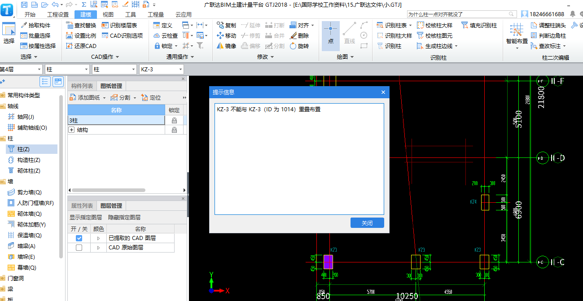Image resolution: width=583 pixels, height=301 pixels.
Task: Select the 拾取构件 pick component tool
Action: point(35,25)
